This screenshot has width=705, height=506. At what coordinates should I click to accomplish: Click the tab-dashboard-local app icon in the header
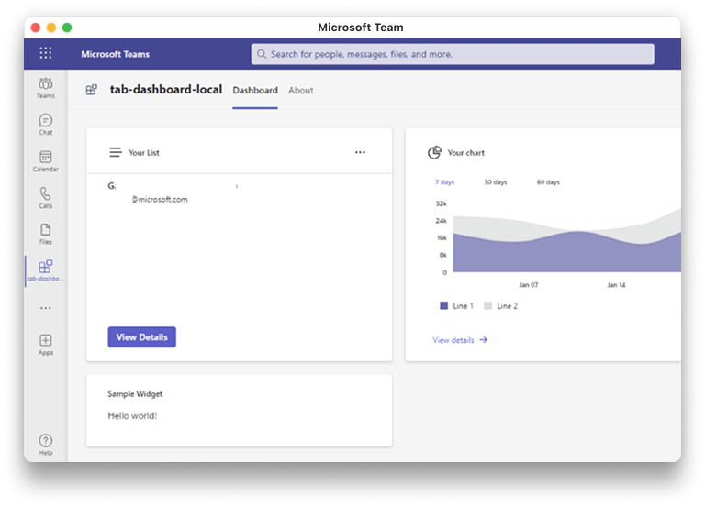(91, 90)
